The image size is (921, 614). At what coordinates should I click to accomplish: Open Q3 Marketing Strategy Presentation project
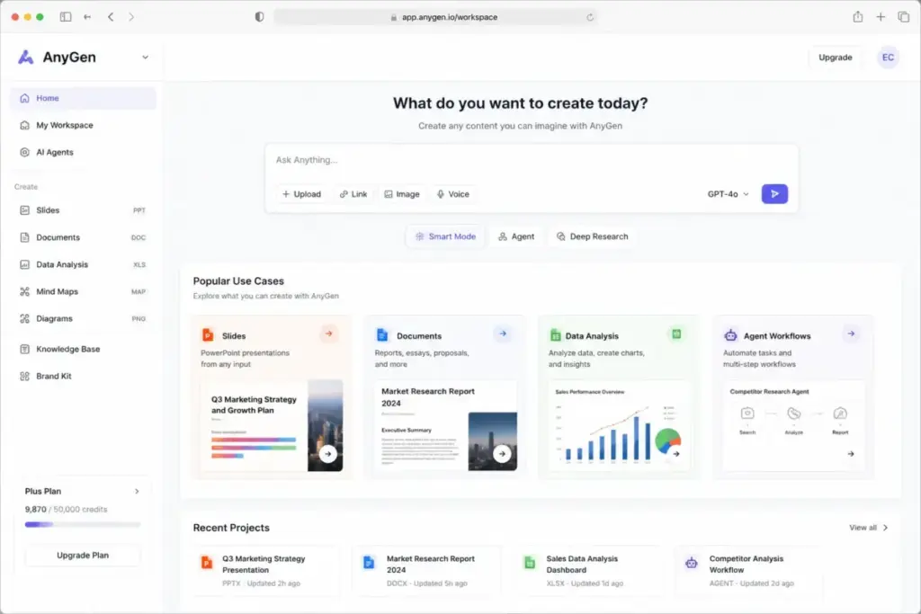coord(267,571)
